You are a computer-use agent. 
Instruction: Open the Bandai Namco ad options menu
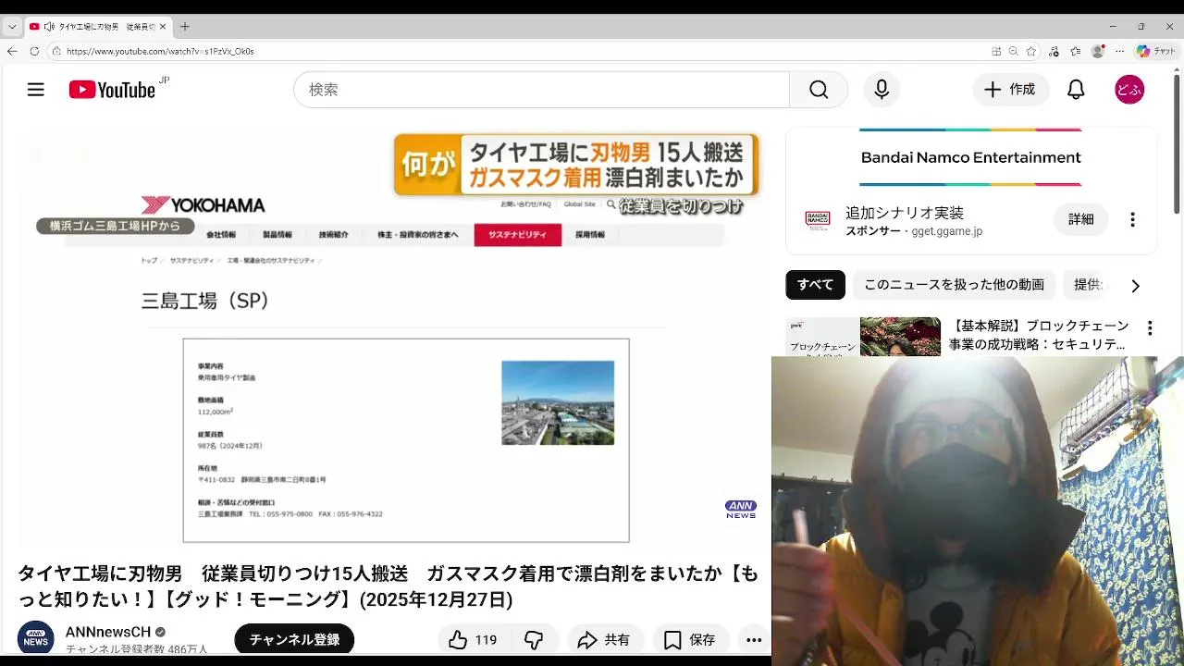(1132, 219)
